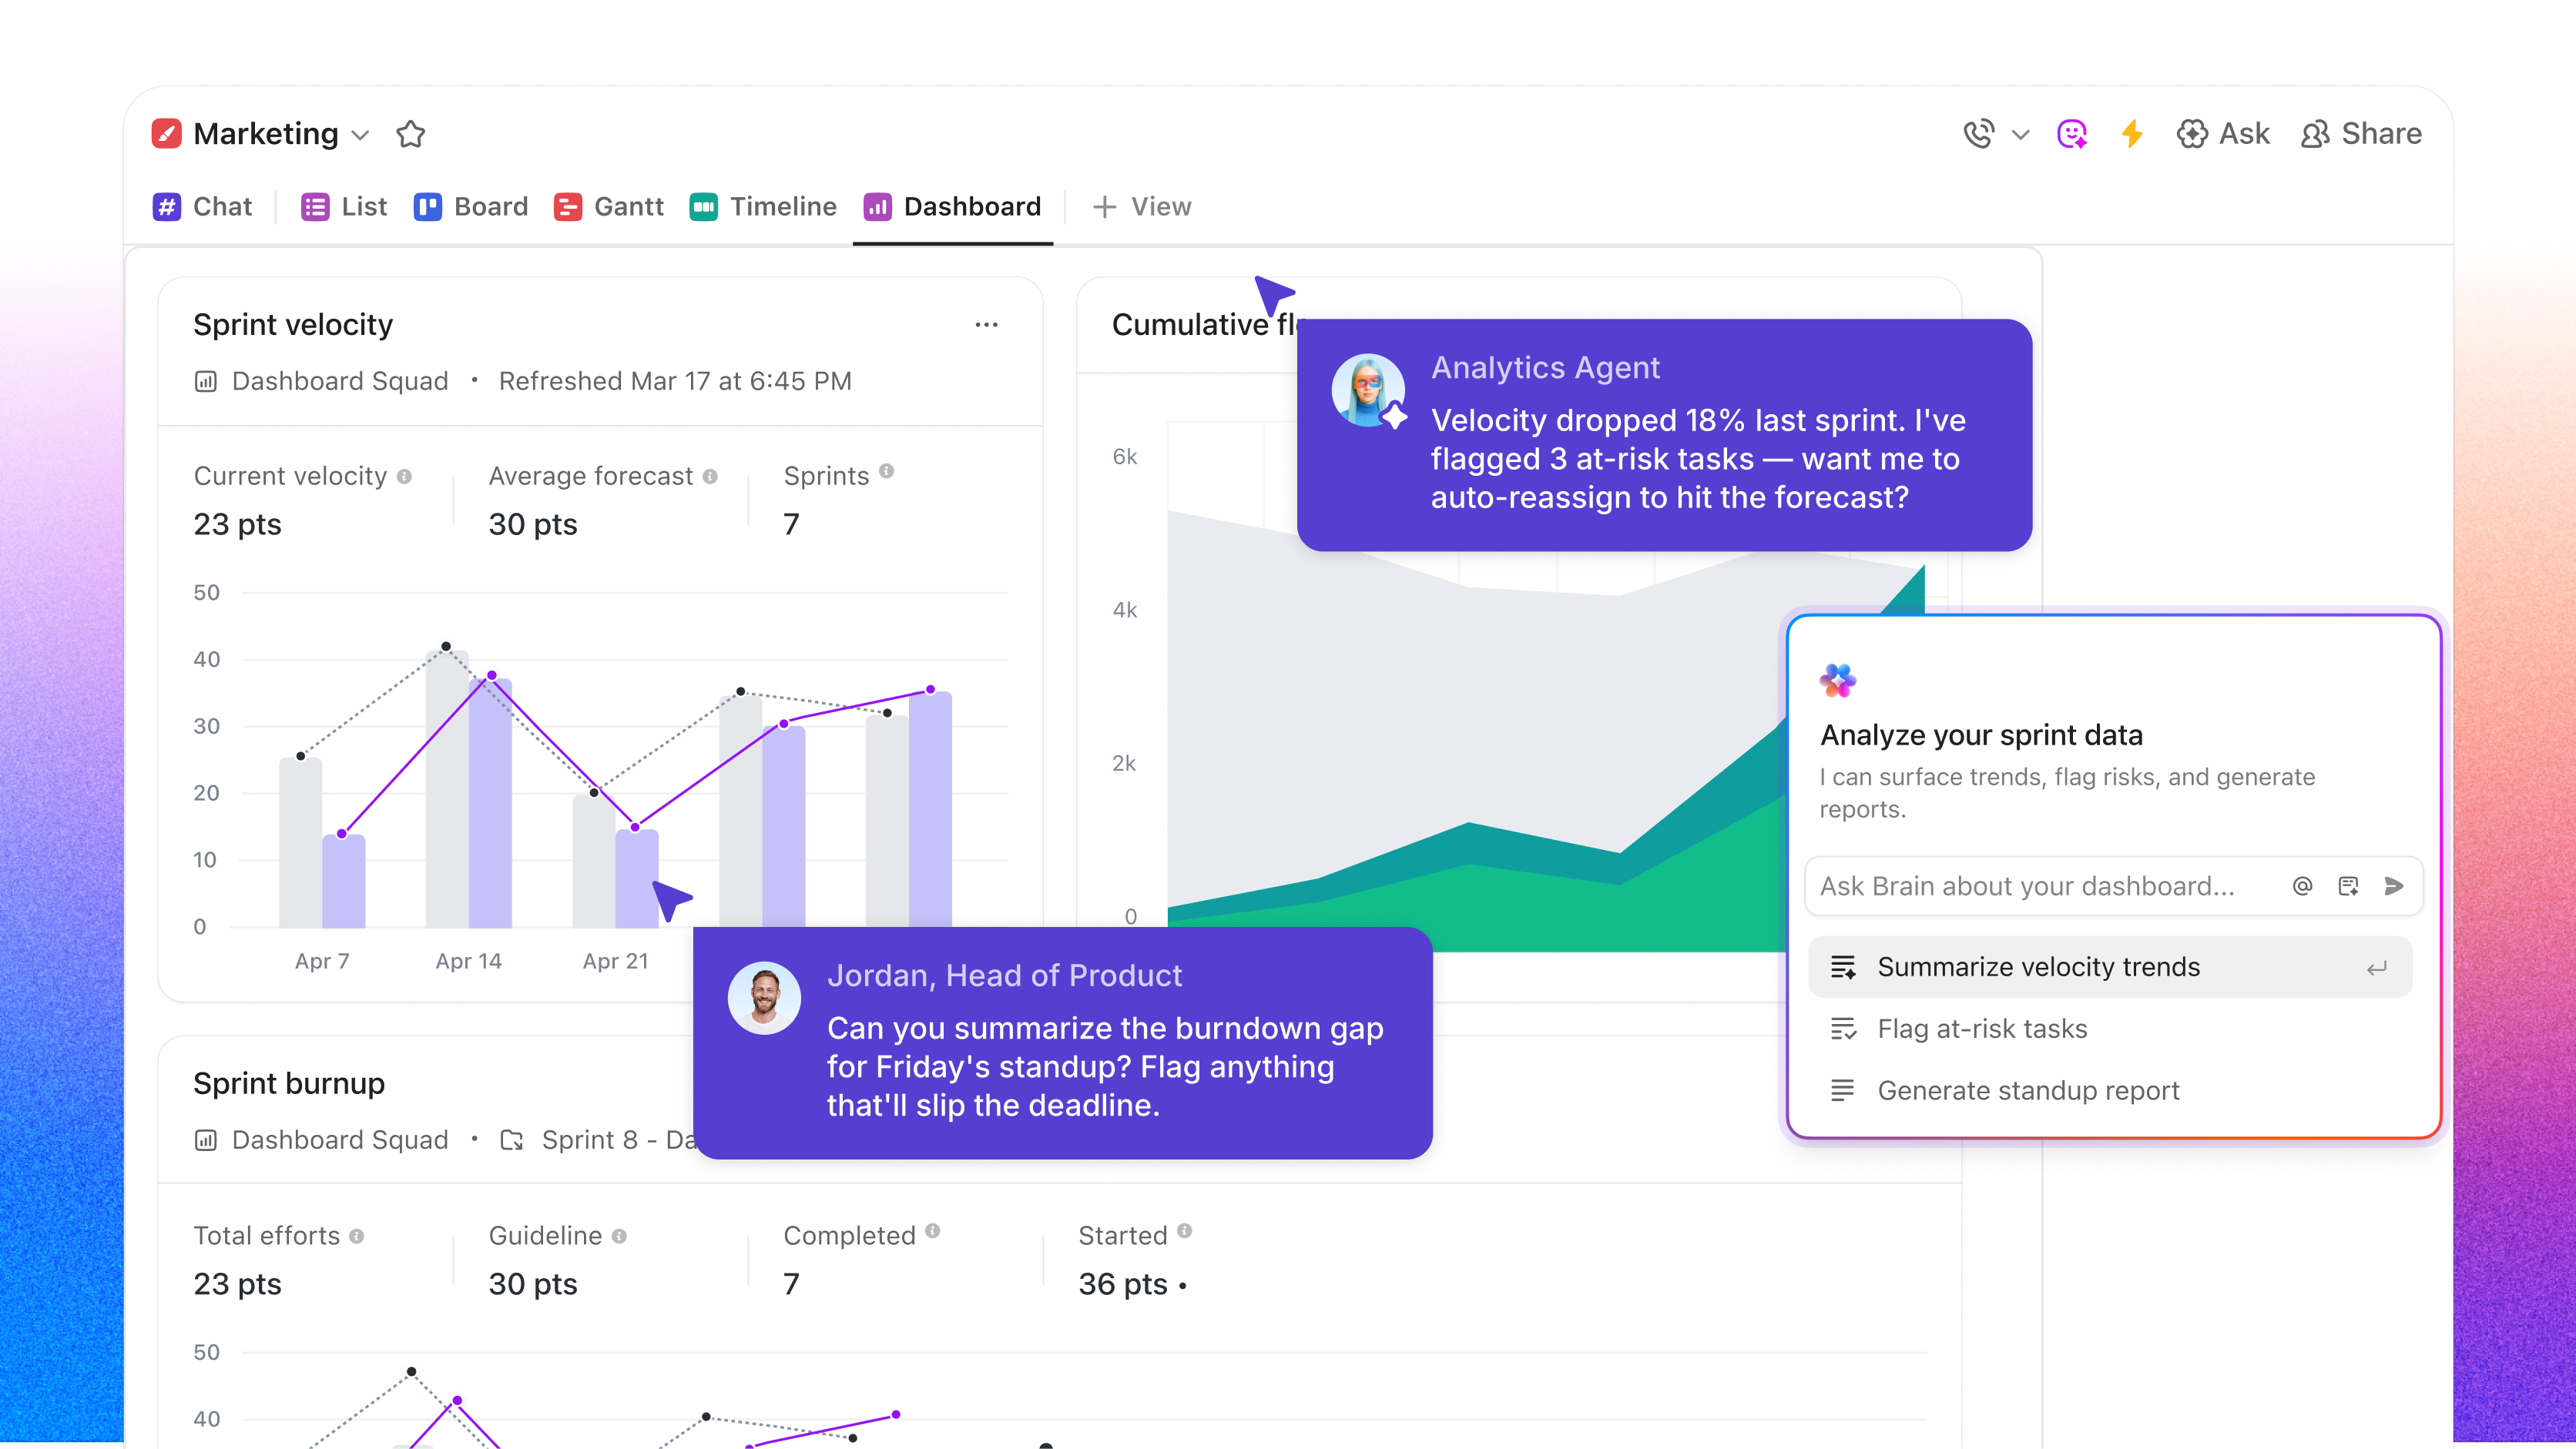Image resolution: width=2576 pixels, height=1449 pixels.
Task: Open automations with the lightning bolt icon
Action: pyautogui.click(x=2132, y=134)
